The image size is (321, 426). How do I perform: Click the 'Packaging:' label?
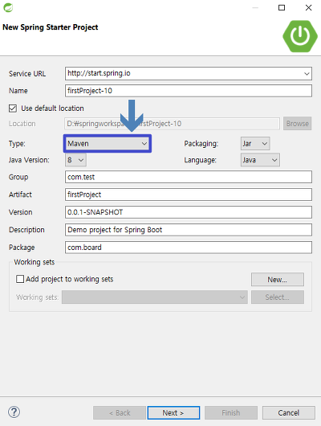click(x=201, y=144)
